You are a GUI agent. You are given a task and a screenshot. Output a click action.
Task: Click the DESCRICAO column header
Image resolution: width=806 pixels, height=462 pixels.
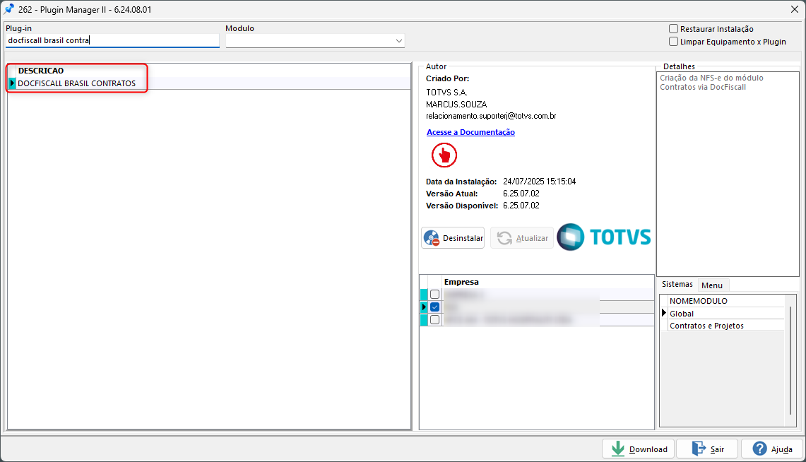pyautogui.click(x=41, y=71)
